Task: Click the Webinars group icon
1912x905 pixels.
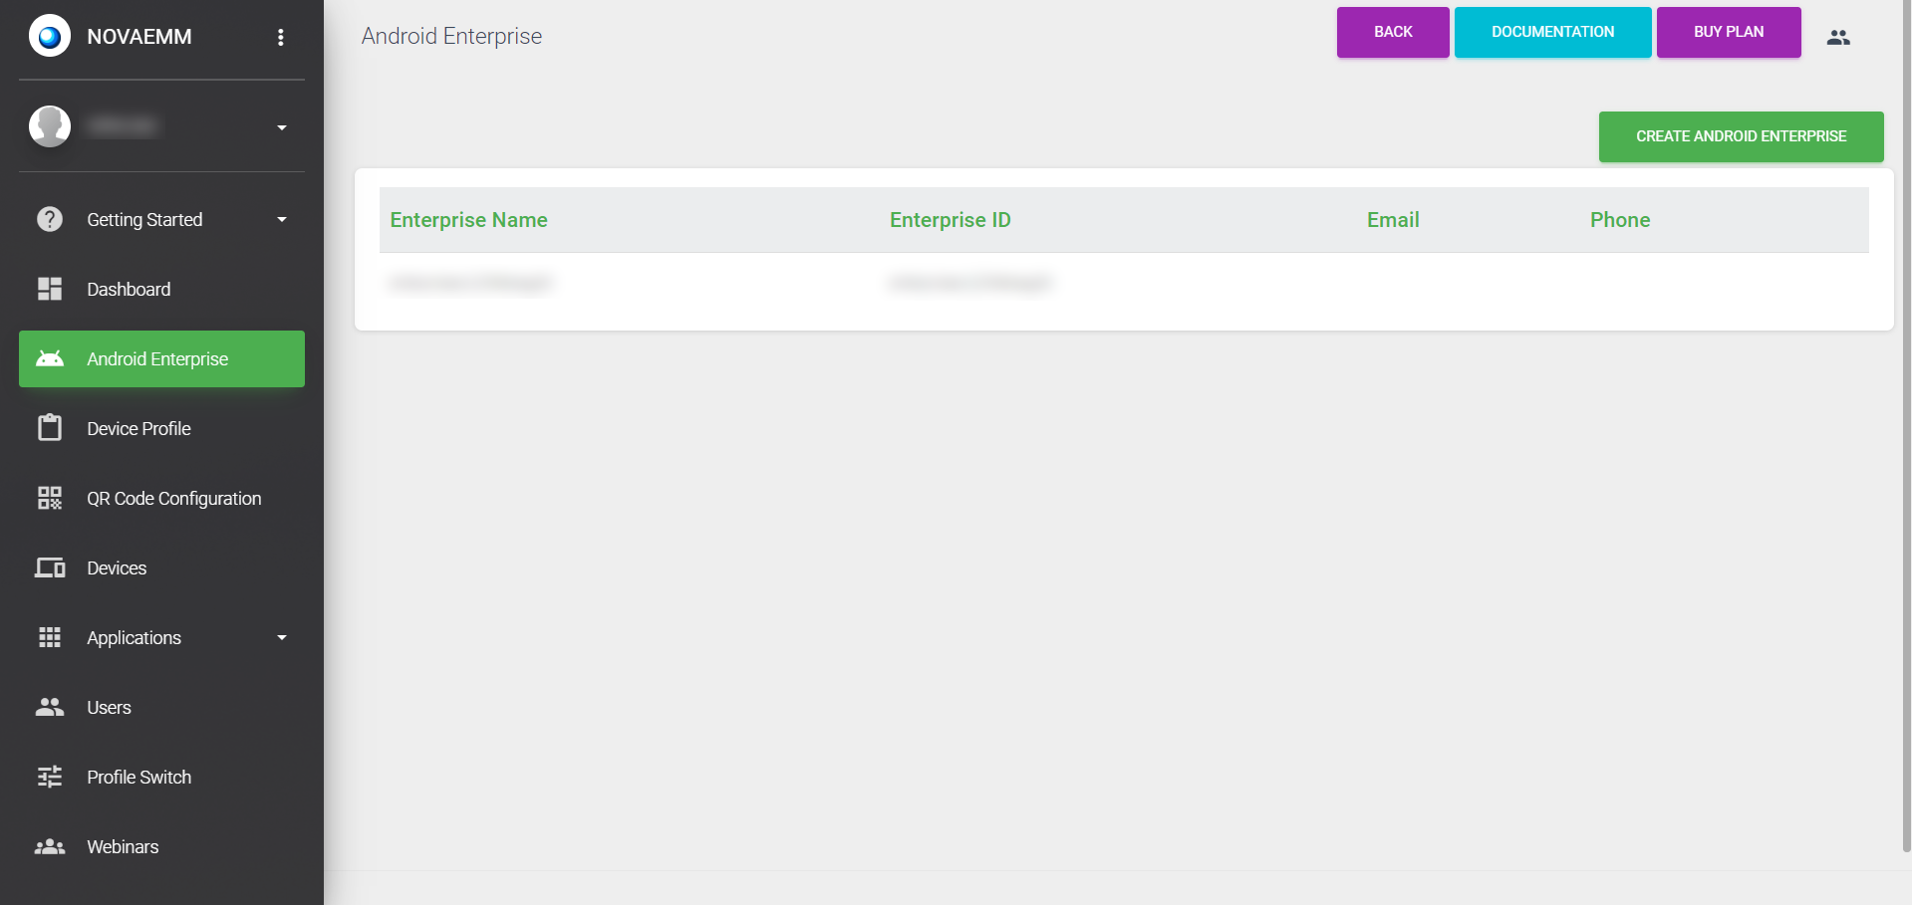Action: [50, 846]
